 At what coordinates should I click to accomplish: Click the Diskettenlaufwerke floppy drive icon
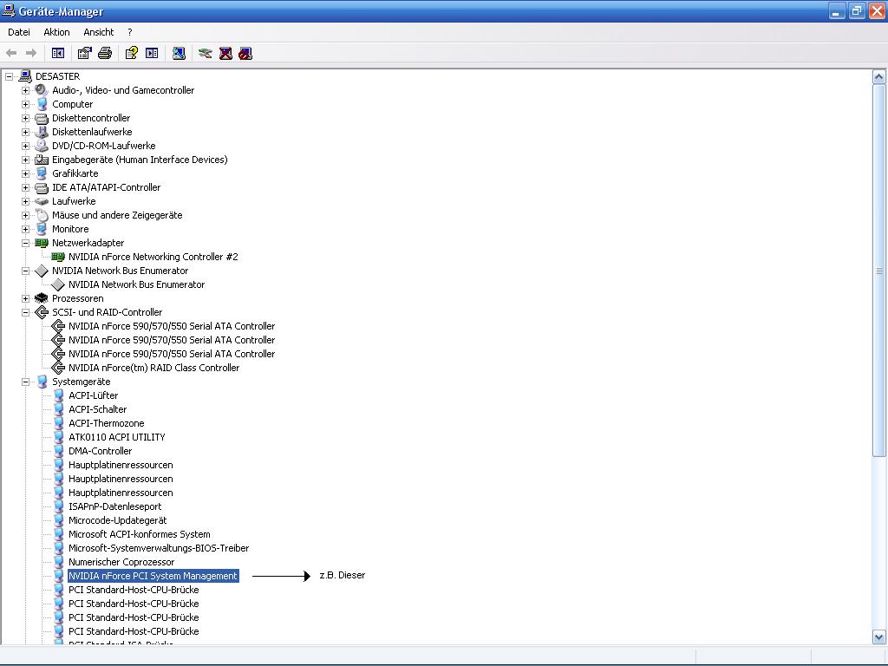42,132
